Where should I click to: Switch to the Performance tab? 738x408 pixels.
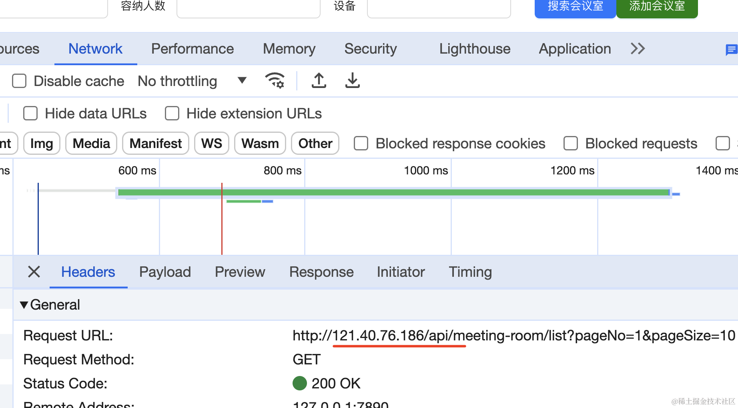192,49
